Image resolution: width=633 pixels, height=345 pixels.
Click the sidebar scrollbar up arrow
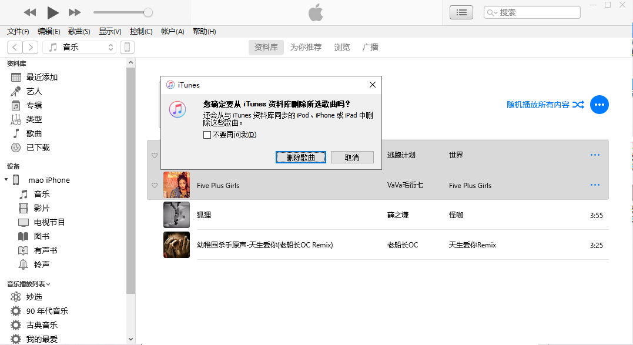[130, 62]
